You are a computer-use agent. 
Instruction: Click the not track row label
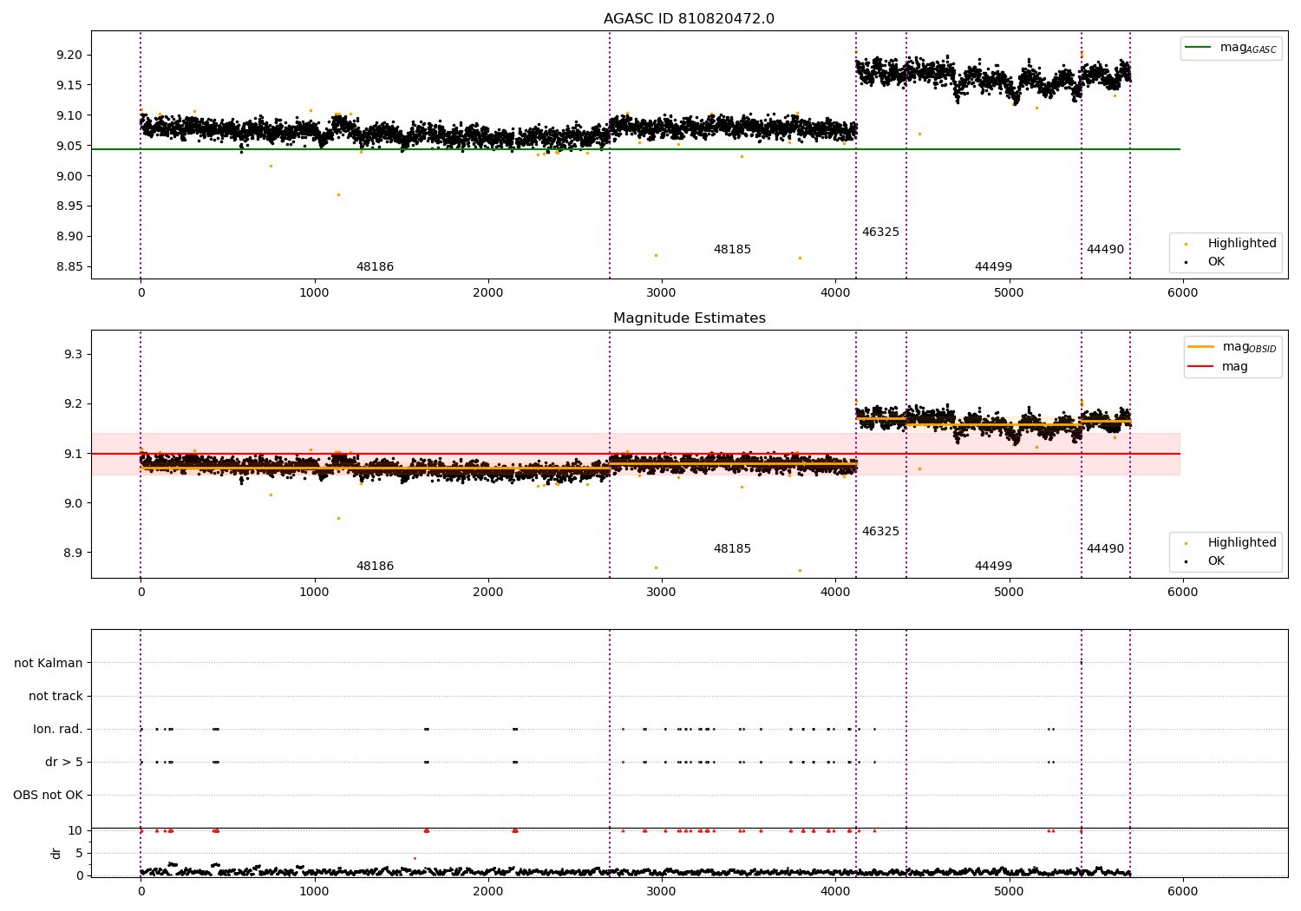coord(56,697)
